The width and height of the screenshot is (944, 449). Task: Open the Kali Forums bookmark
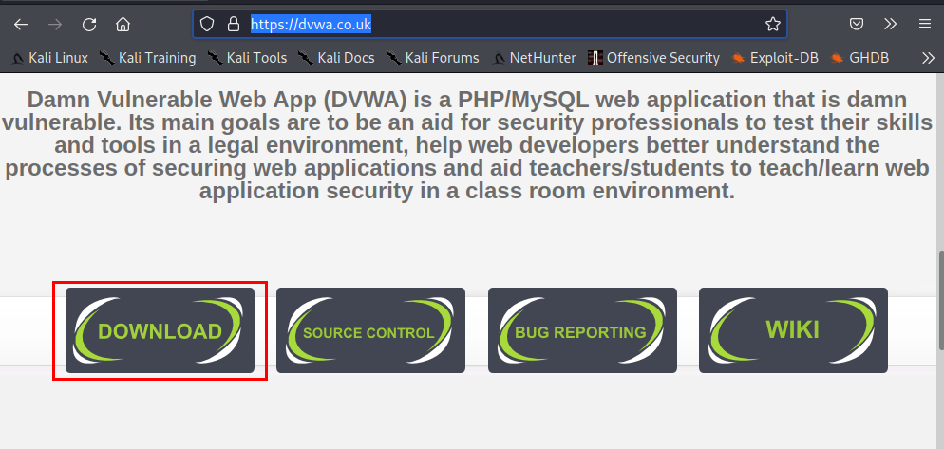(433, 58)
